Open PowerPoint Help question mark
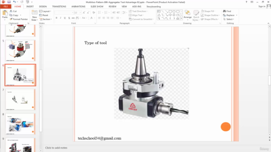Screen dimensions: 271x152 [246, 2]
